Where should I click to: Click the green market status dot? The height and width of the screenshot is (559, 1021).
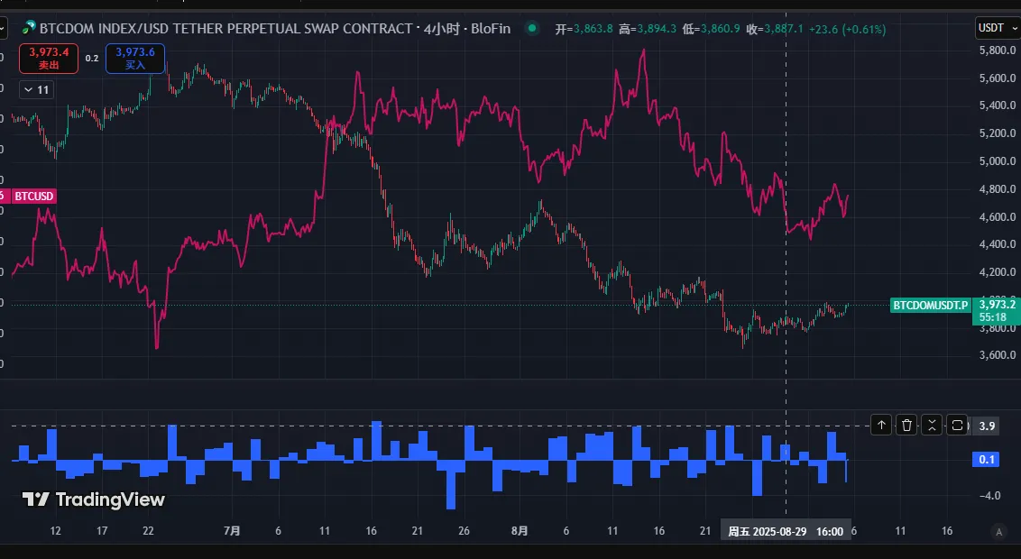coord(532,28)
